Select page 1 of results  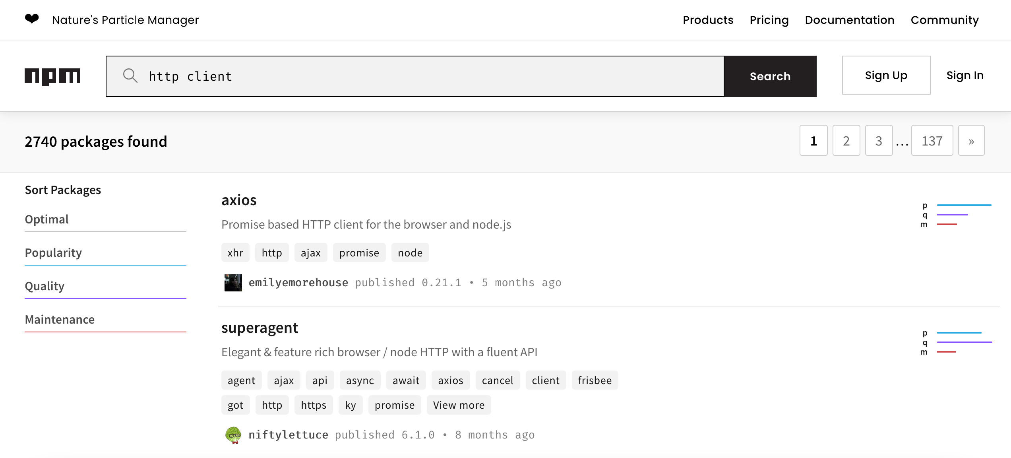coord(813,141)
